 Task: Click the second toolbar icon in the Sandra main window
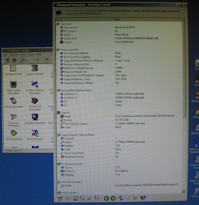(14, 61)
